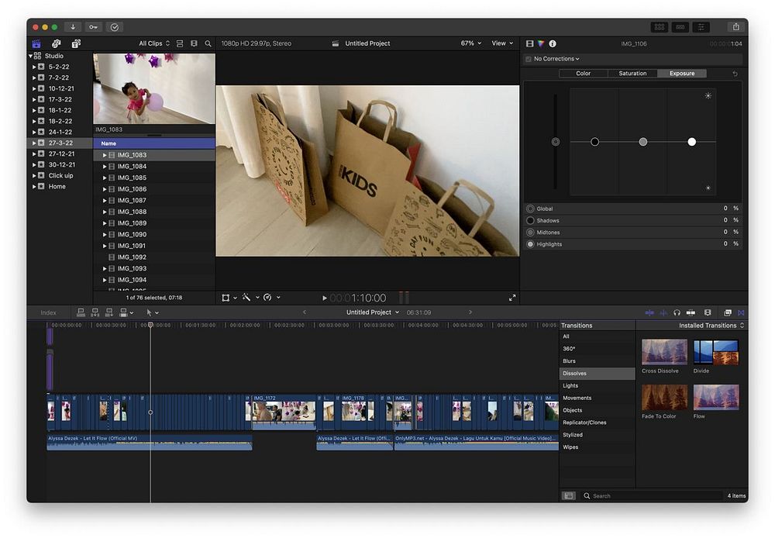Viewport: 775px width, 538px height.
Task: Click the Share export icon
Action: pos(735,26)
